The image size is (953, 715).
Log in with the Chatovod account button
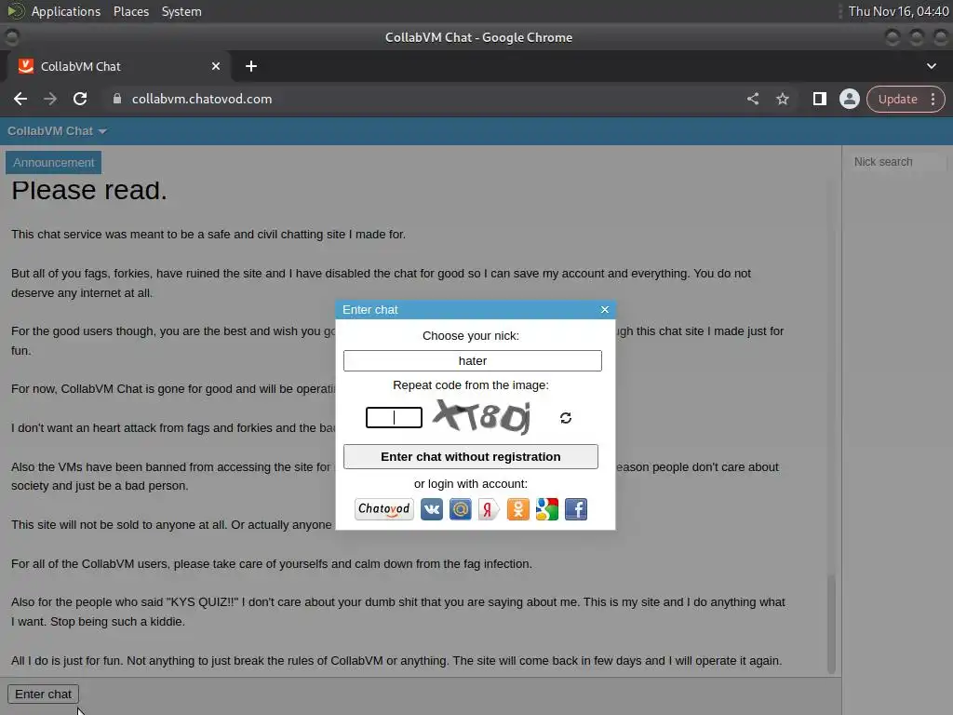(384, 509)
